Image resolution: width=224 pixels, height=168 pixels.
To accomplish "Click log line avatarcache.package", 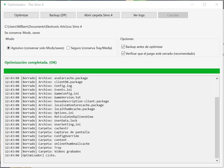I will coord(47,78).
